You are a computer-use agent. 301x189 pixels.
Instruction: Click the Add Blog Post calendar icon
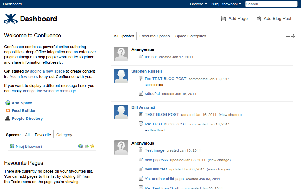pos(259,19)
